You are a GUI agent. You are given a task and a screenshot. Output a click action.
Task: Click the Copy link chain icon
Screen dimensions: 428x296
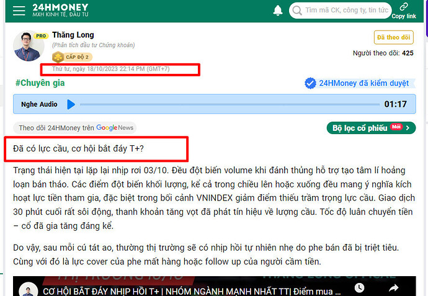click(404, 6)
